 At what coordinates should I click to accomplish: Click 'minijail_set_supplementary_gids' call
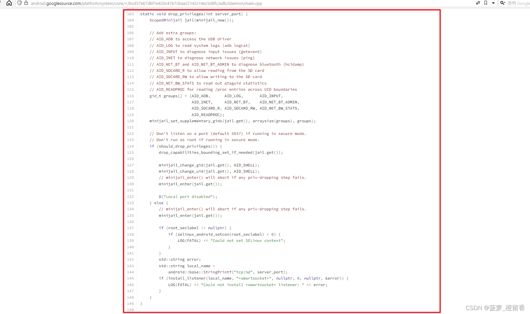pos(186,121)
